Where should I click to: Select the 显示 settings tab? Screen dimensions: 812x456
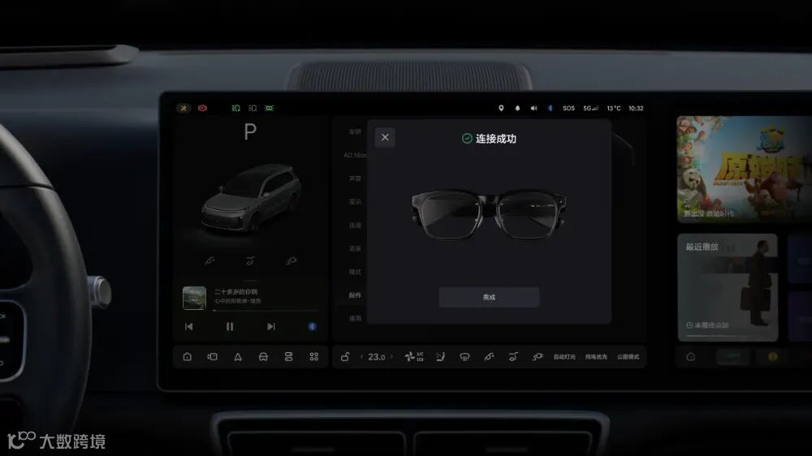tap(356, 201)
